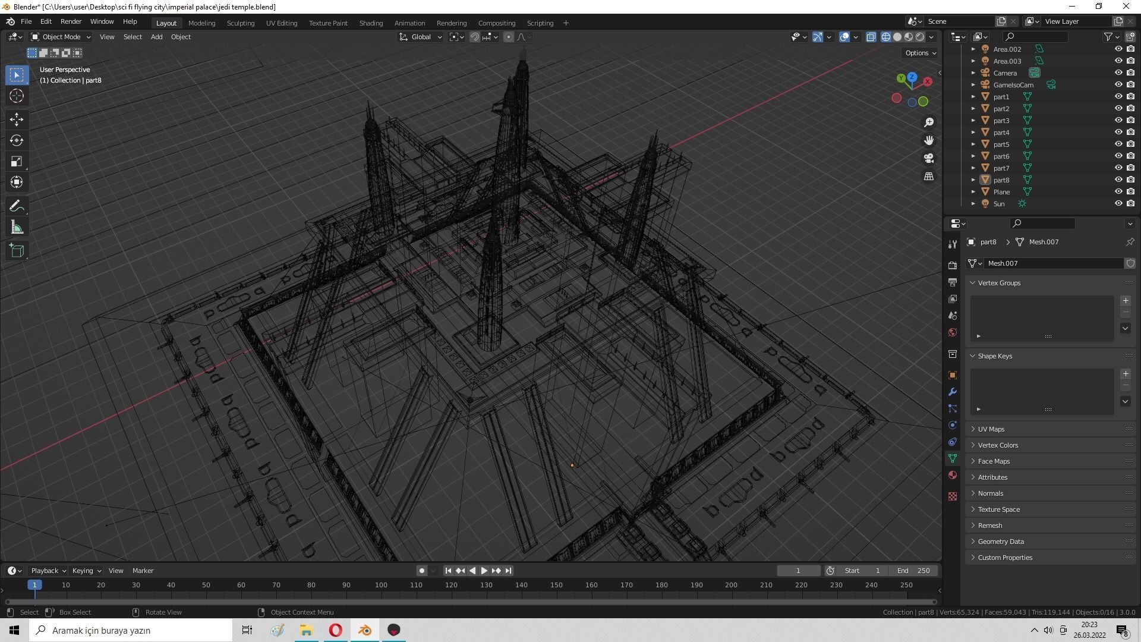Select the Rotate tool

click(x=17, y=140)
